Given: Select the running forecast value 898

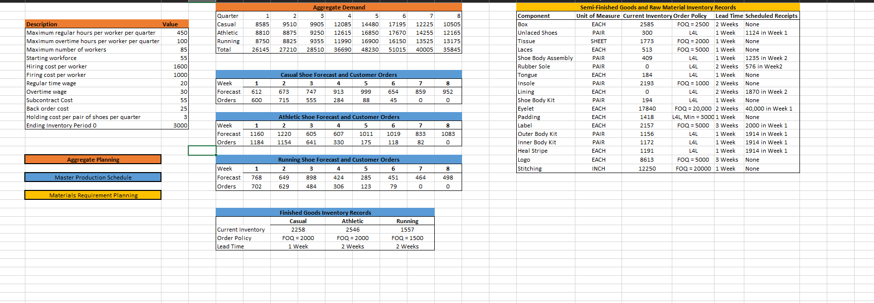Looking at the screenshot, I should [x=312, y=178].
